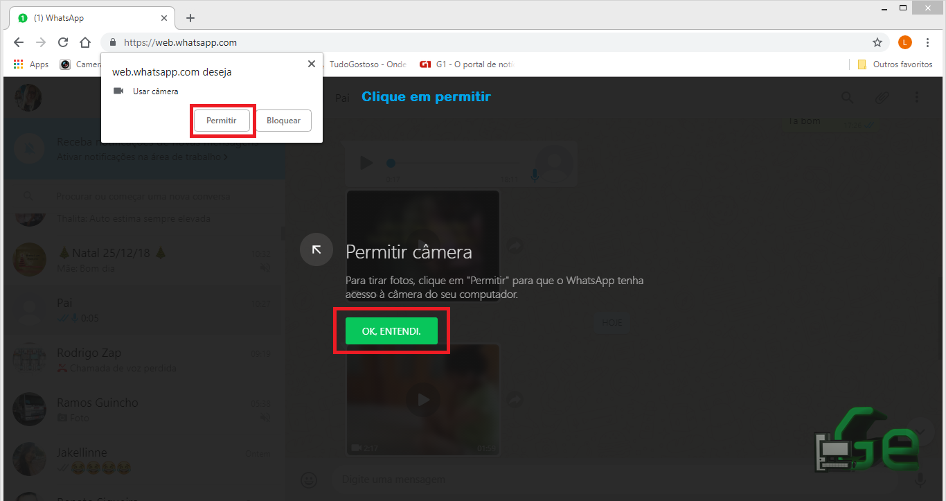Open the G1 portal de notícias bookmark

(467, 64)
